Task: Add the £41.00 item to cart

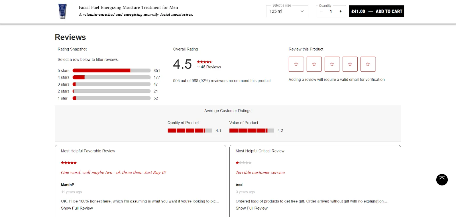Action: pos(376,11)
